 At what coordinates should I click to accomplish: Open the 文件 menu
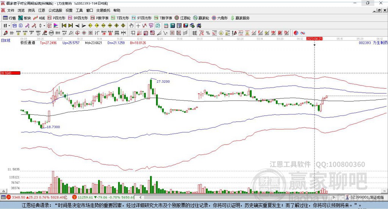(11, 10)
